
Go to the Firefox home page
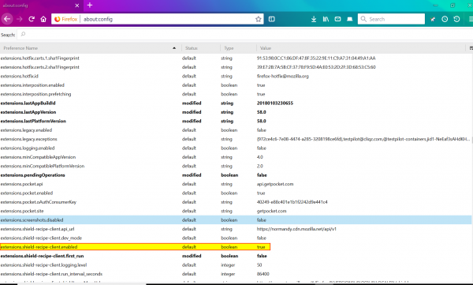43,19
